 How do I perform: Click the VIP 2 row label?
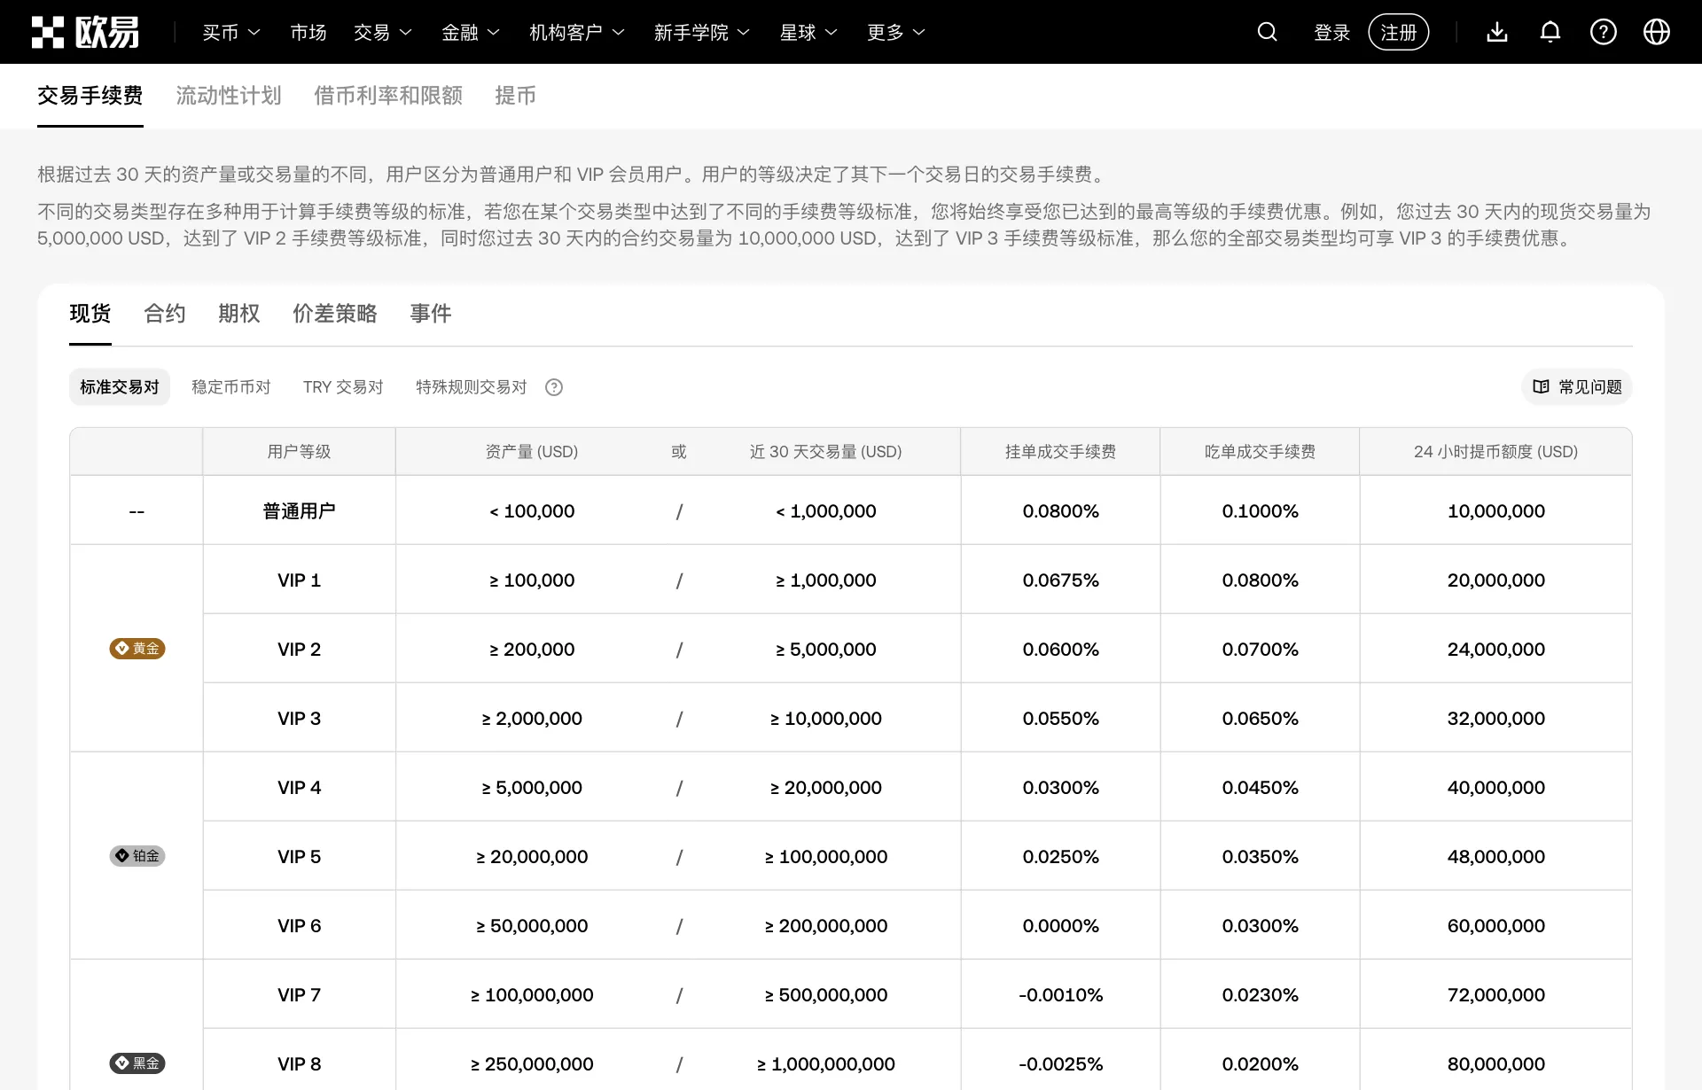pyautogui.click(x=300, y=650)
